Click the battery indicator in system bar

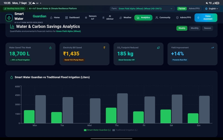coord(217,3)
